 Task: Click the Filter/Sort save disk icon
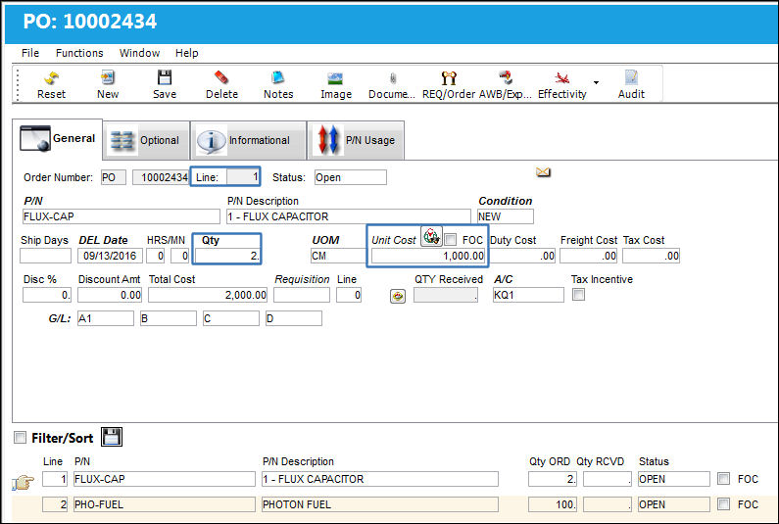click(x=112, y=437)
